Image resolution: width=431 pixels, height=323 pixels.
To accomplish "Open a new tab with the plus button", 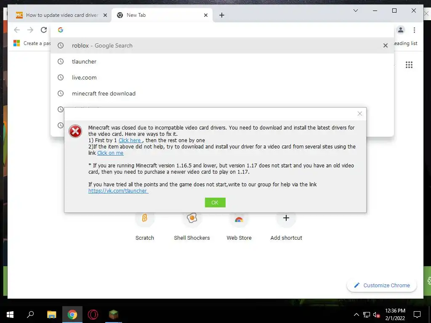I will click(x=222, y=15).
